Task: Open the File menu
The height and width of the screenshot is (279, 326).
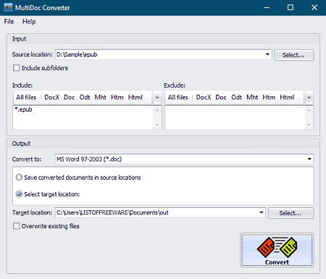Action: click(9, 22)
